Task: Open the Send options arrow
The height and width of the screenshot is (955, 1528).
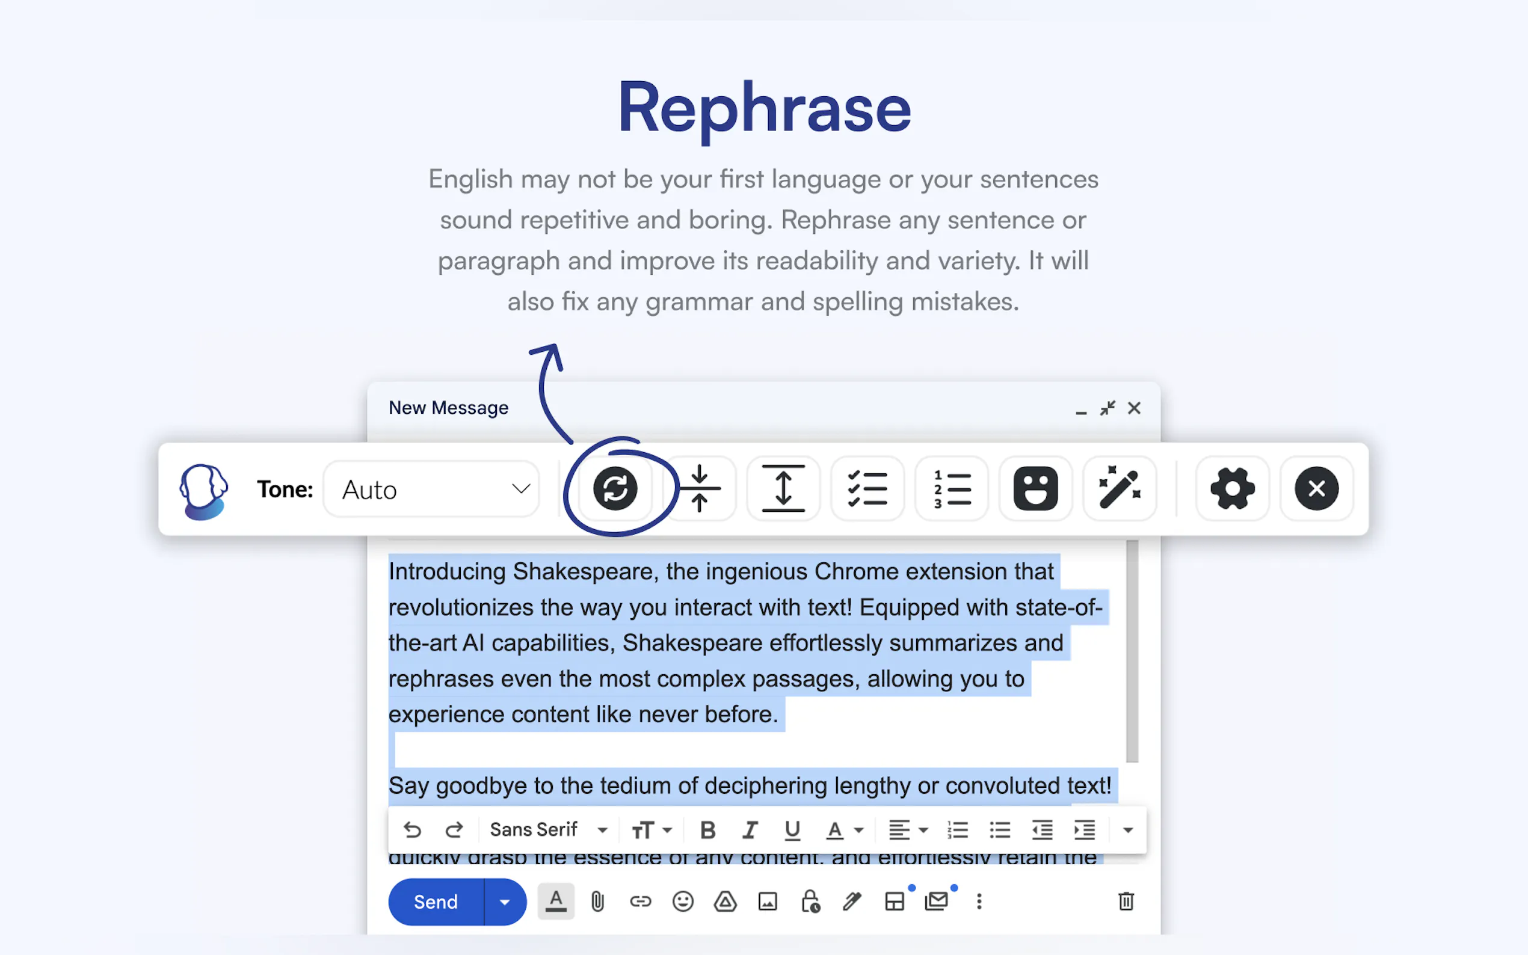Action: tap(505, 902)
